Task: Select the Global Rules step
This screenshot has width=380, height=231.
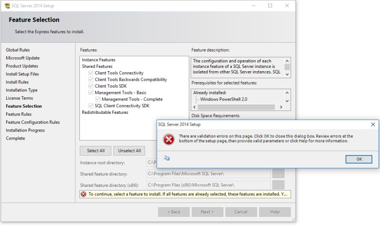Action: pyautogui.click(x=18, y=50)
